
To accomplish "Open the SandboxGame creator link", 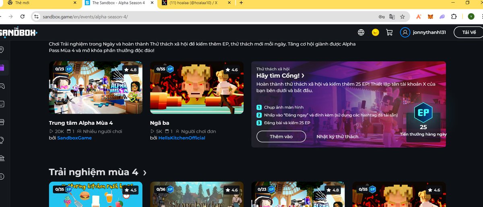I will point(74,138).
